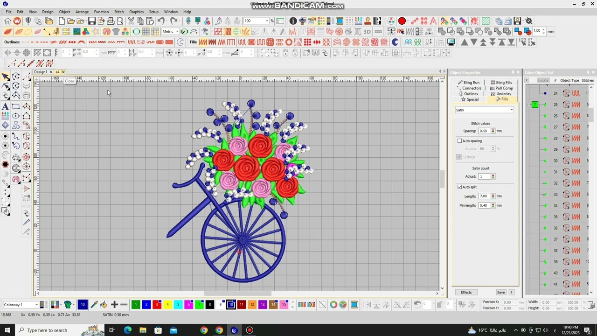Click the red ring fill icon in the Fills bar
This screenshot has height=336, width=597.
coord(289,42)
